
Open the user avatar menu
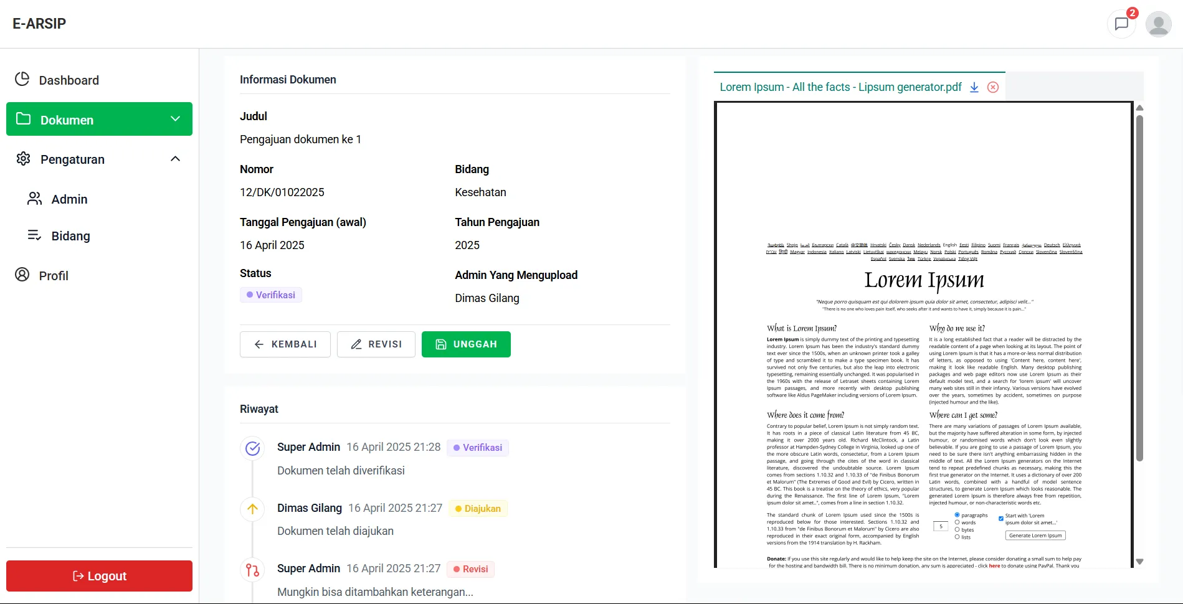tap(1158, 24)
